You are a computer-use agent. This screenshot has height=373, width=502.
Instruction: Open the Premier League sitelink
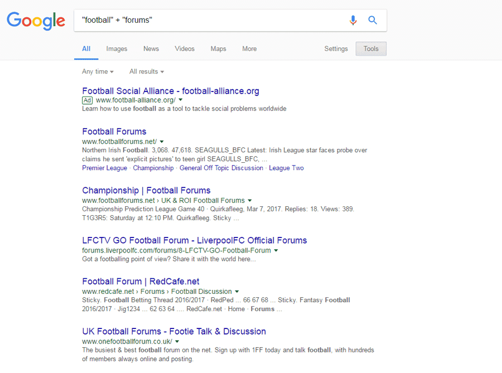click(x=104, y=168)
